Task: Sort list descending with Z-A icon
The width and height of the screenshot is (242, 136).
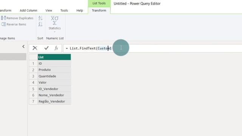Action: click(40, 24)
